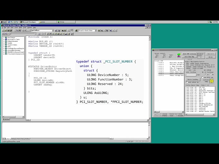Click the Developer Studio title bar icon
Image resolution: width=219 pixels, height=164 pixels.
[2, 25]
